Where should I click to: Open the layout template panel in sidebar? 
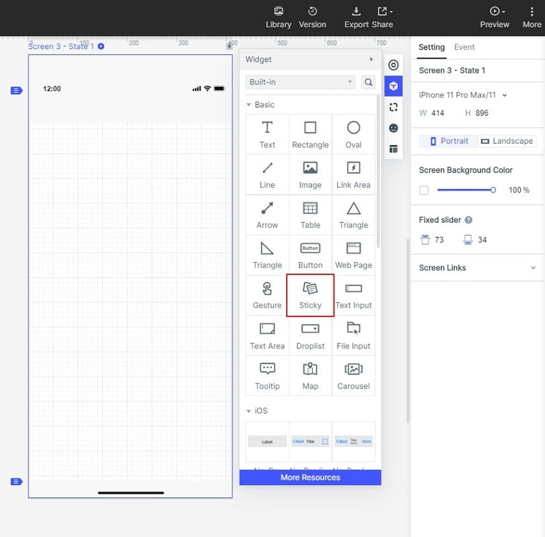tap(393, 149)
